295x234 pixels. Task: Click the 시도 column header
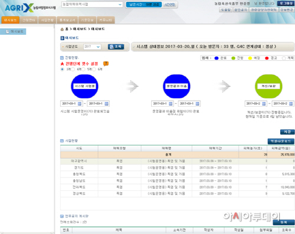tap(79, 149)
